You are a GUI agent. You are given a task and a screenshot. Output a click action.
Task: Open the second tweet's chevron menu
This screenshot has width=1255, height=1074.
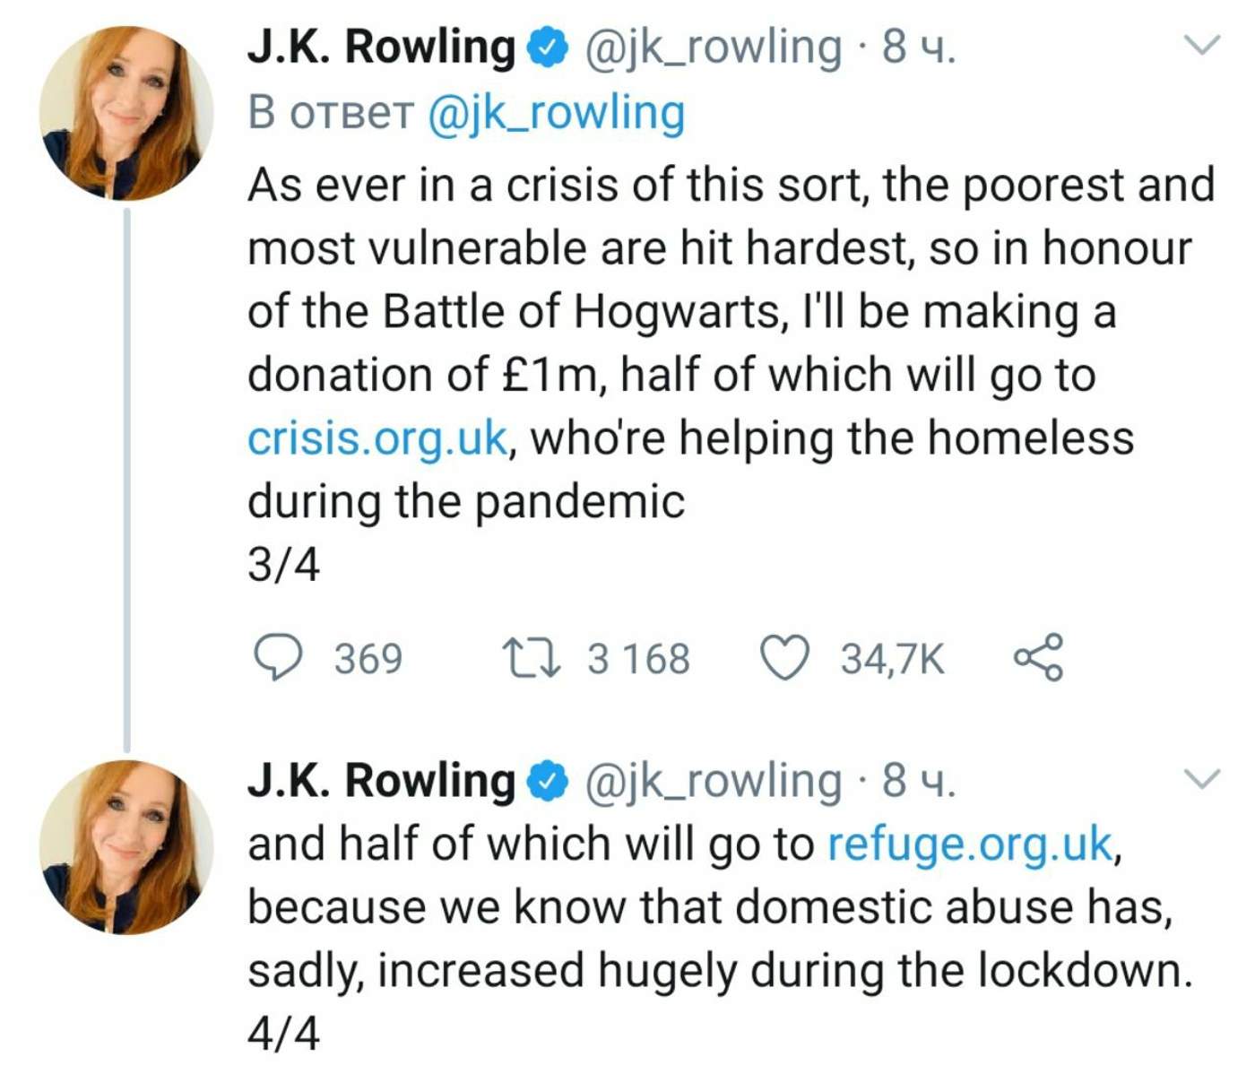(1203, 777)
